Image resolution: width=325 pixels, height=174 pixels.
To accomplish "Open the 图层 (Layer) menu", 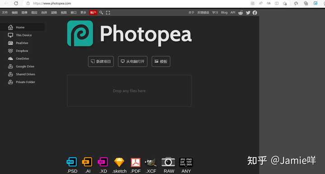I will pos(34,13).
